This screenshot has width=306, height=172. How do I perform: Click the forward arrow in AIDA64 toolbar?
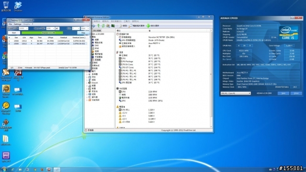[94, 26]
